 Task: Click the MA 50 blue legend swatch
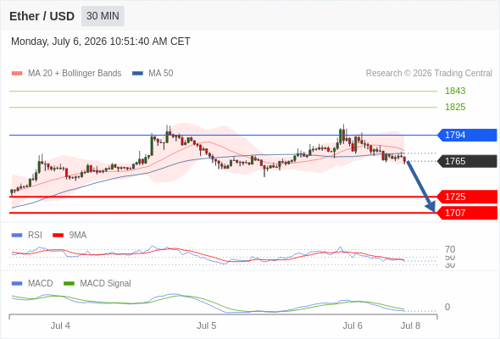coord(137,74)
